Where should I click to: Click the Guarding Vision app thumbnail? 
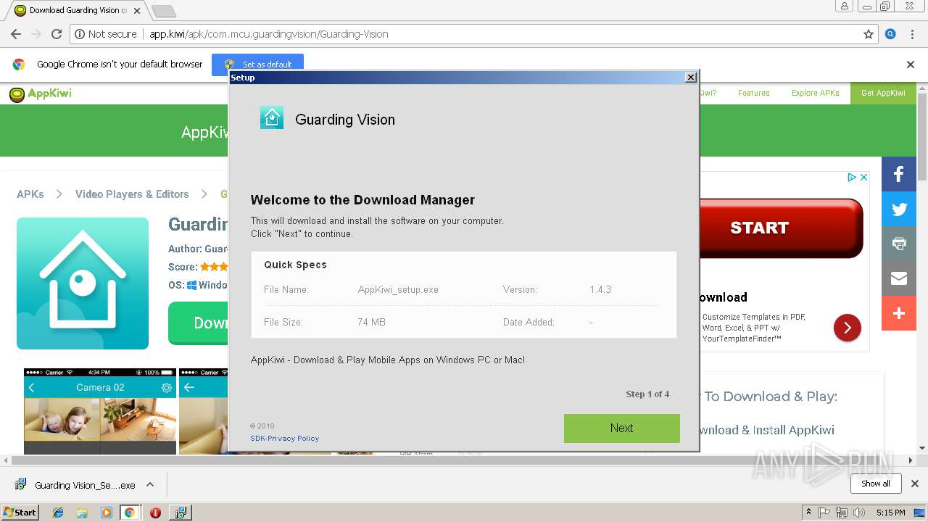coord(83,283)
